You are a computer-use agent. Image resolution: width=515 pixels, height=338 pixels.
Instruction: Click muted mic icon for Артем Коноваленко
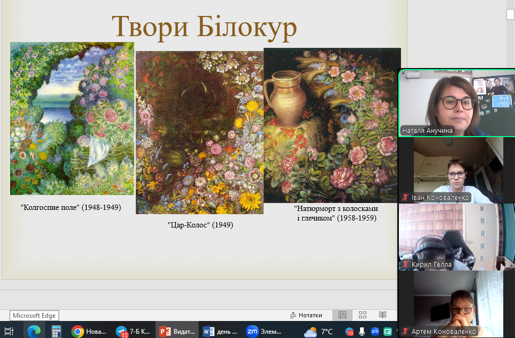pyautogui.click(x=405, y=332)
